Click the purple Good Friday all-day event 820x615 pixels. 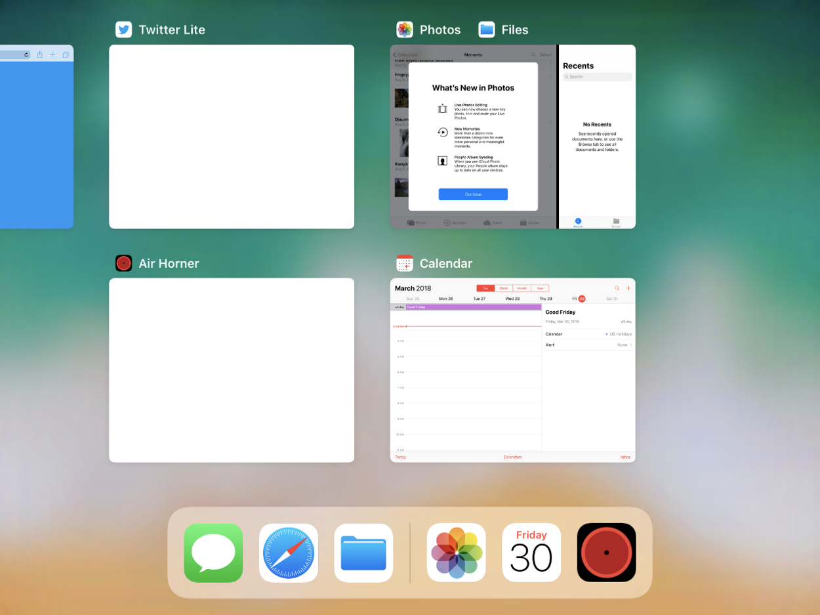click(474, 307)
